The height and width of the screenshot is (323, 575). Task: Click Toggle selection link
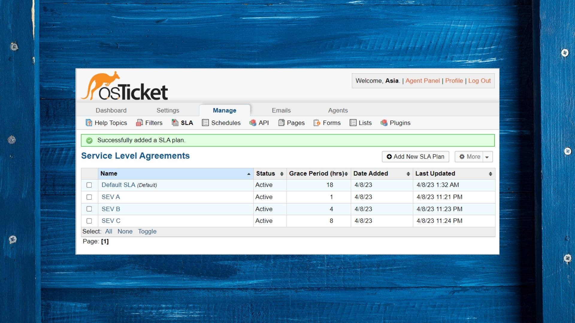[x=147, y=231]
